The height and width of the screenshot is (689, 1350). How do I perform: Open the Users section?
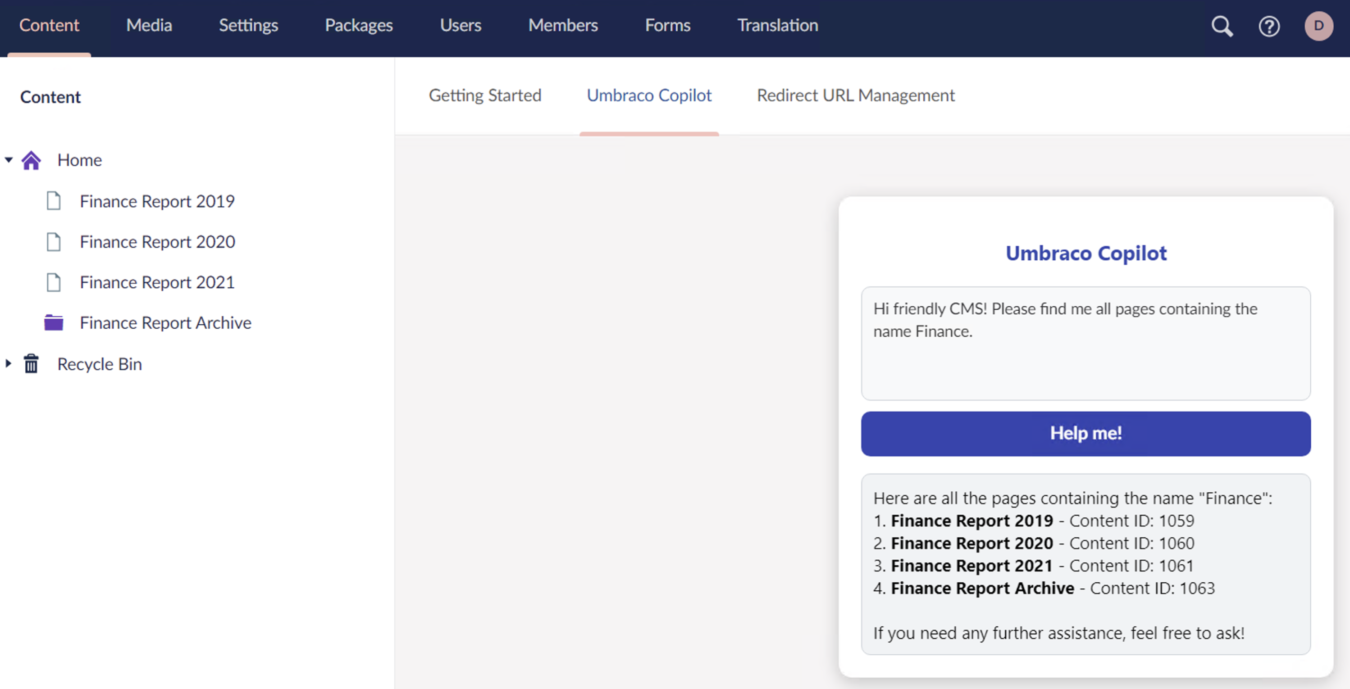click(461, 25)
